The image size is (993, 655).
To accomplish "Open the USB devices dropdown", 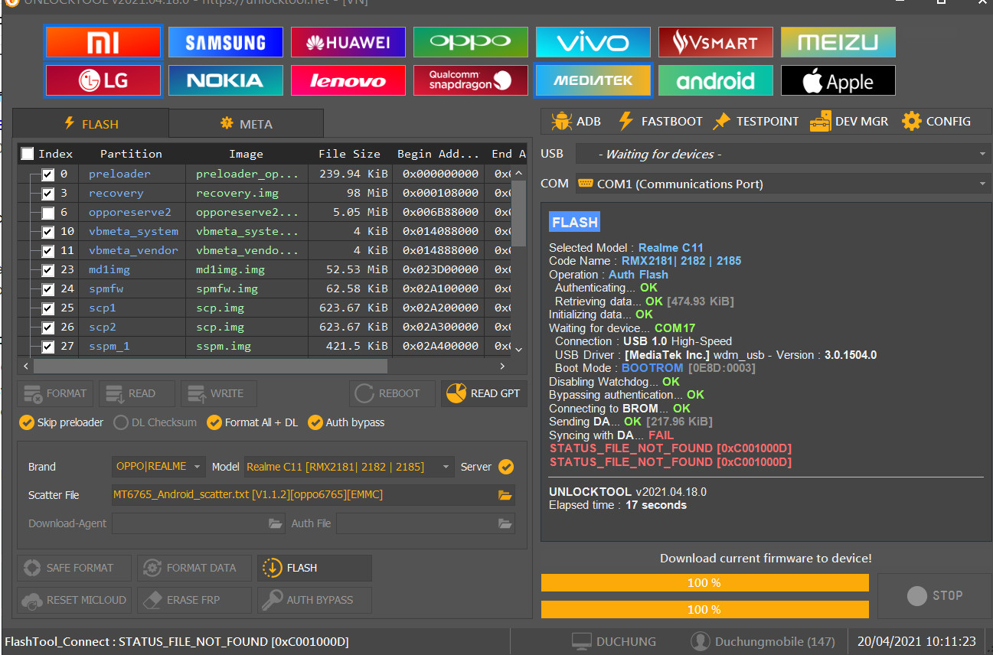I will coord(783,154).
